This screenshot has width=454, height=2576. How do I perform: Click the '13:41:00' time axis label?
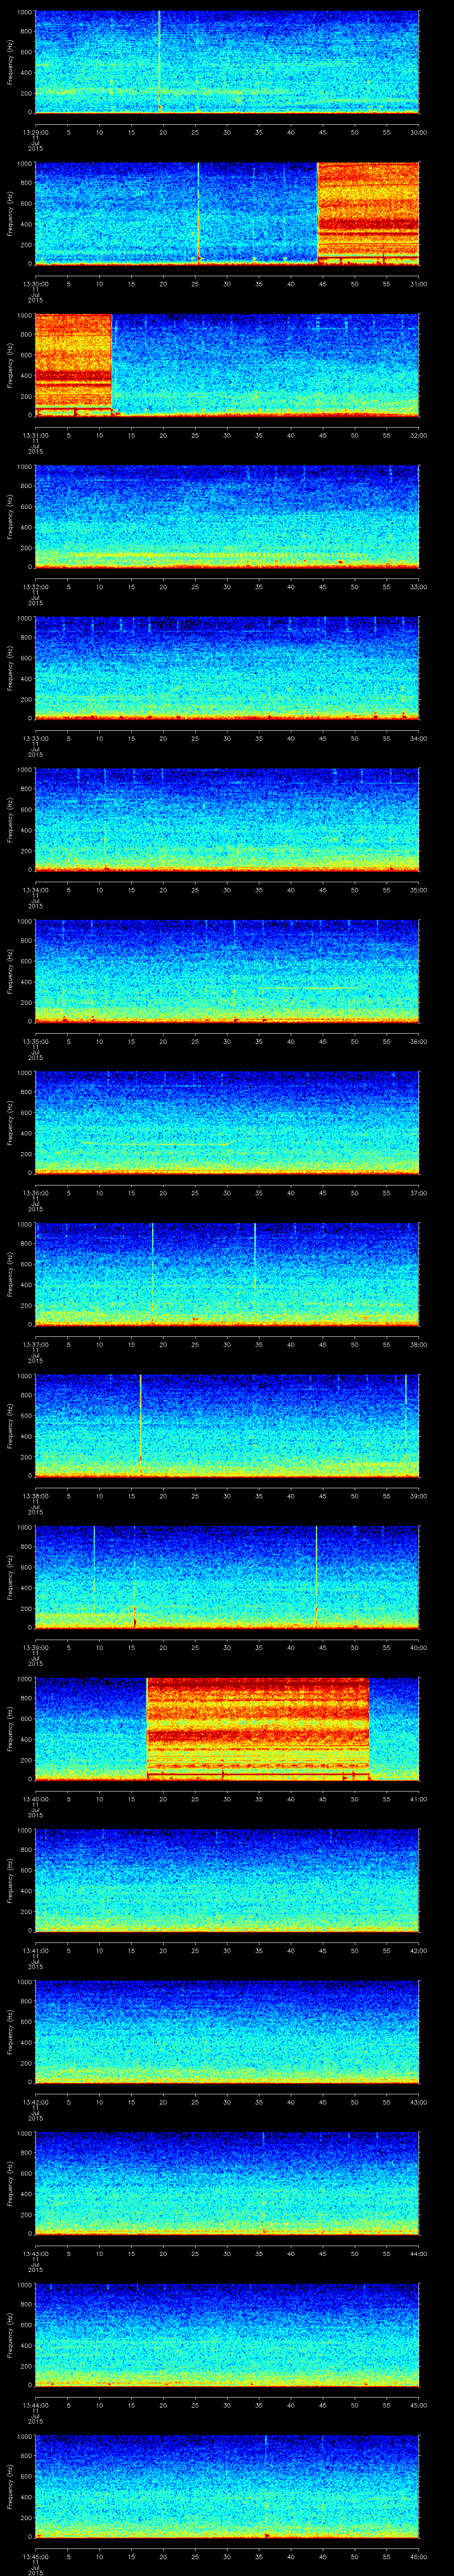point(35,1950)
